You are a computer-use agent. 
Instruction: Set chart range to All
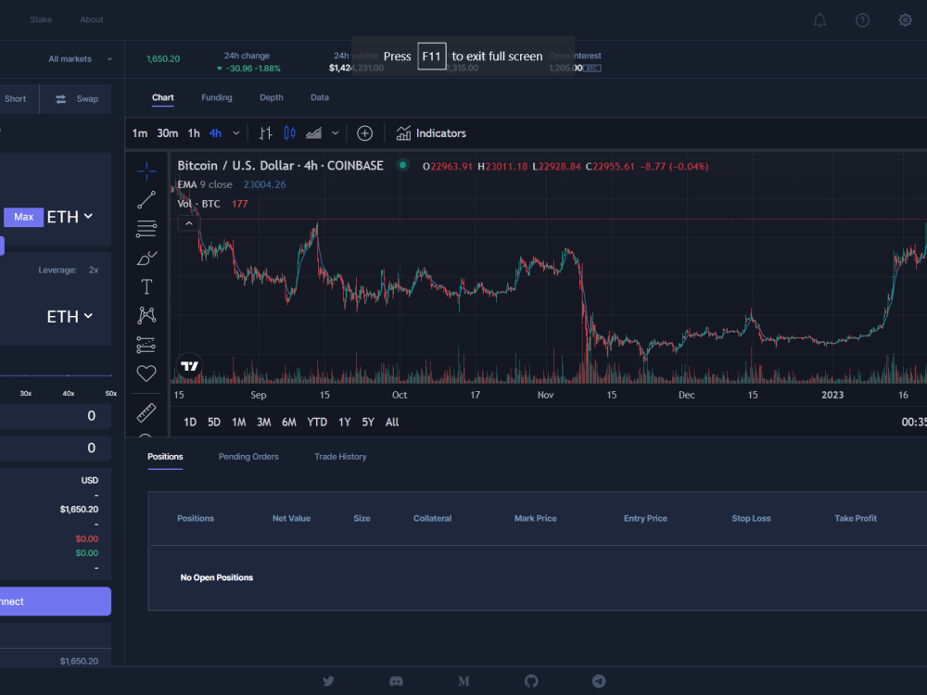pos(392,423)
